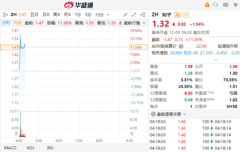Screen dimensions: 240x152
Task: Switch to 分时 chart tab
Action: point(22,15)
